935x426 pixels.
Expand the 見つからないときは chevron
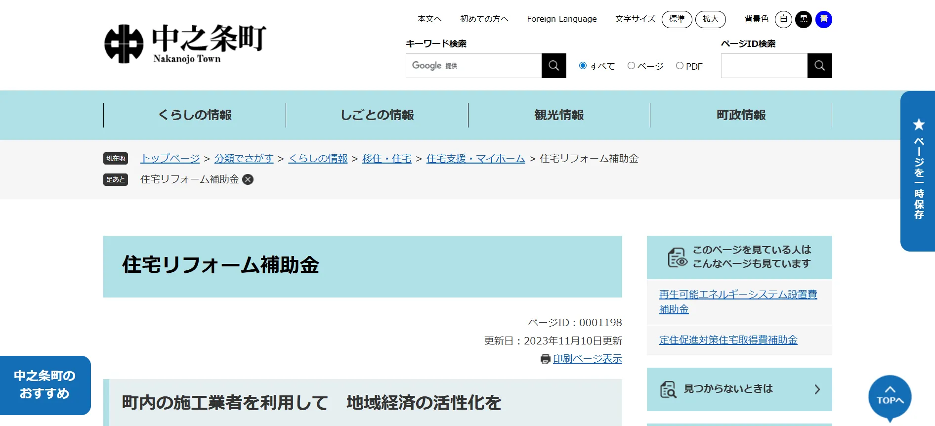click(x=817, y=389)
